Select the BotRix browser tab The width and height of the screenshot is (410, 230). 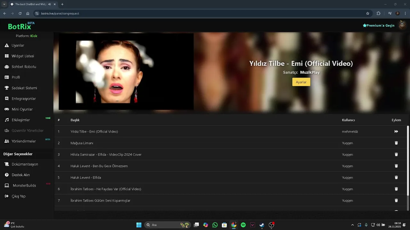pos(33,4)
